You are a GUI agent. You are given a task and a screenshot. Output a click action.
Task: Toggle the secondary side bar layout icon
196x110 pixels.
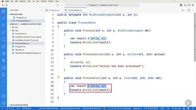pyautogui.click(x=189, y=5)
